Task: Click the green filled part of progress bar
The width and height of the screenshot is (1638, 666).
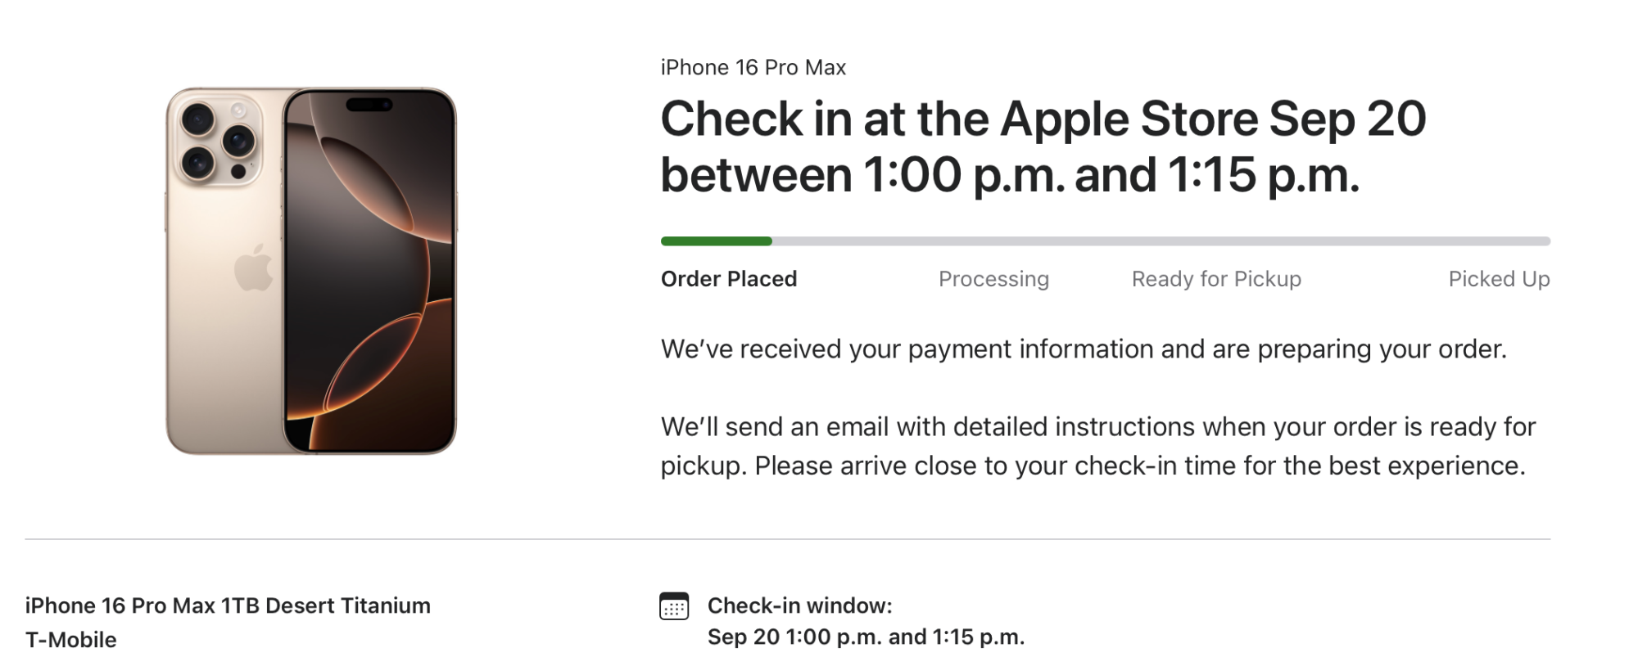Action: (716, 241)
